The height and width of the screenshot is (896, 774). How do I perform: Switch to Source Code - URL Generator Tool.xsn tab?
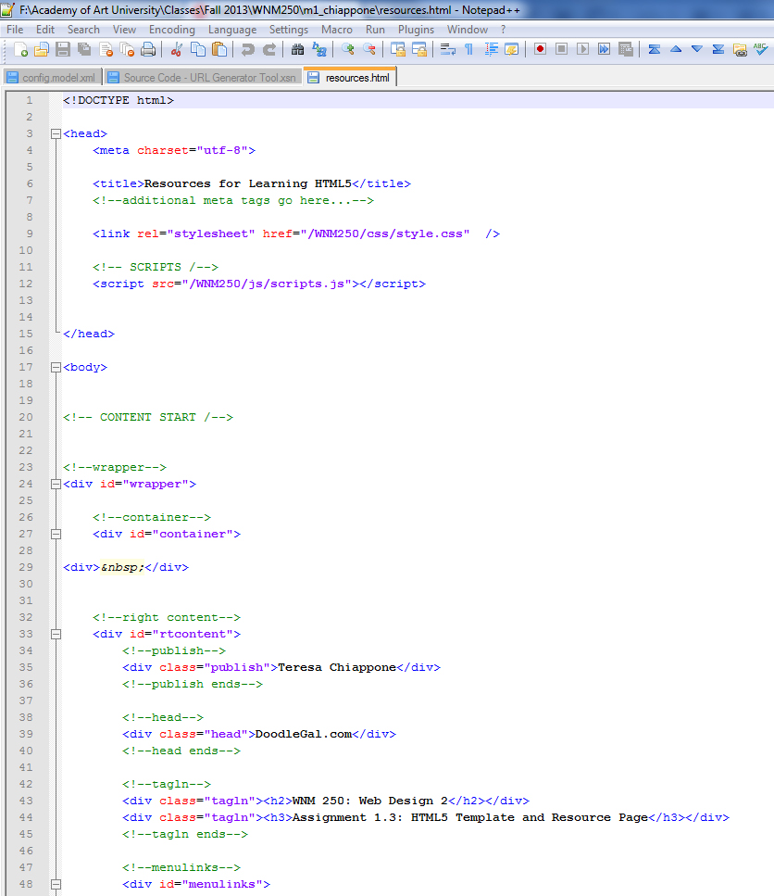(203, 78)
